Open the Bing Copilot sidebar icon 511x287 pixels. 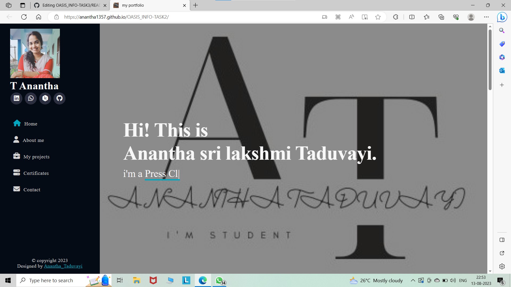coord(502,17)
